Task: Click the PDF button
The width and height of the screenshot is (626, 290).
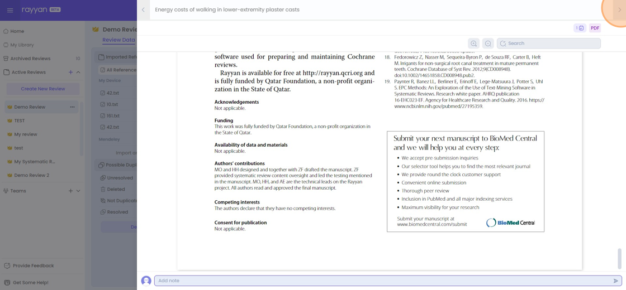Action: pyautogui.click(x=595, y=28)
